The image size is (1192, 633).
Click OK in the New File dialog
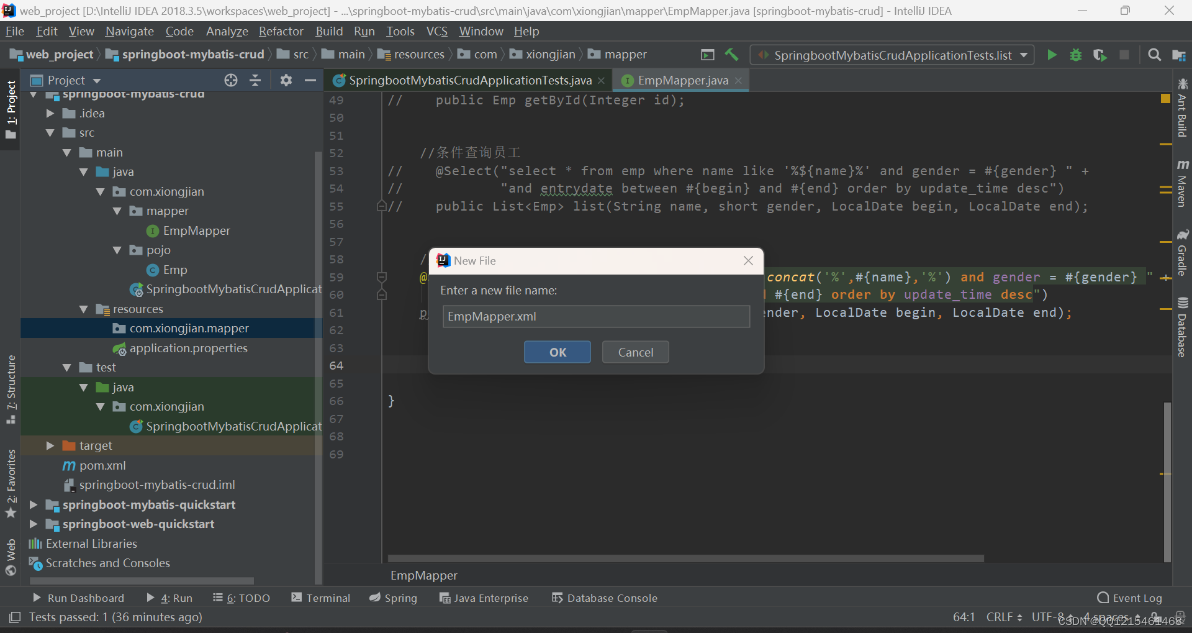tap(558, 352)
